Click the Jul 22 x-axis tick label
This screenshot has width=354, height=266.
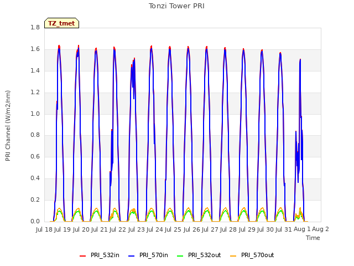(118, 229)
